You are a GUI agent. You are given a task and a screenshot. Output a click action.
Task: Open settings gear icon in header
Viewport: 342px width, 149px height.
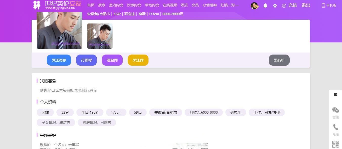point(275,6)
